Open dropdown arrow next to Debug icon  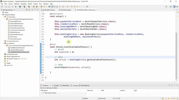[x=18, y=7]
